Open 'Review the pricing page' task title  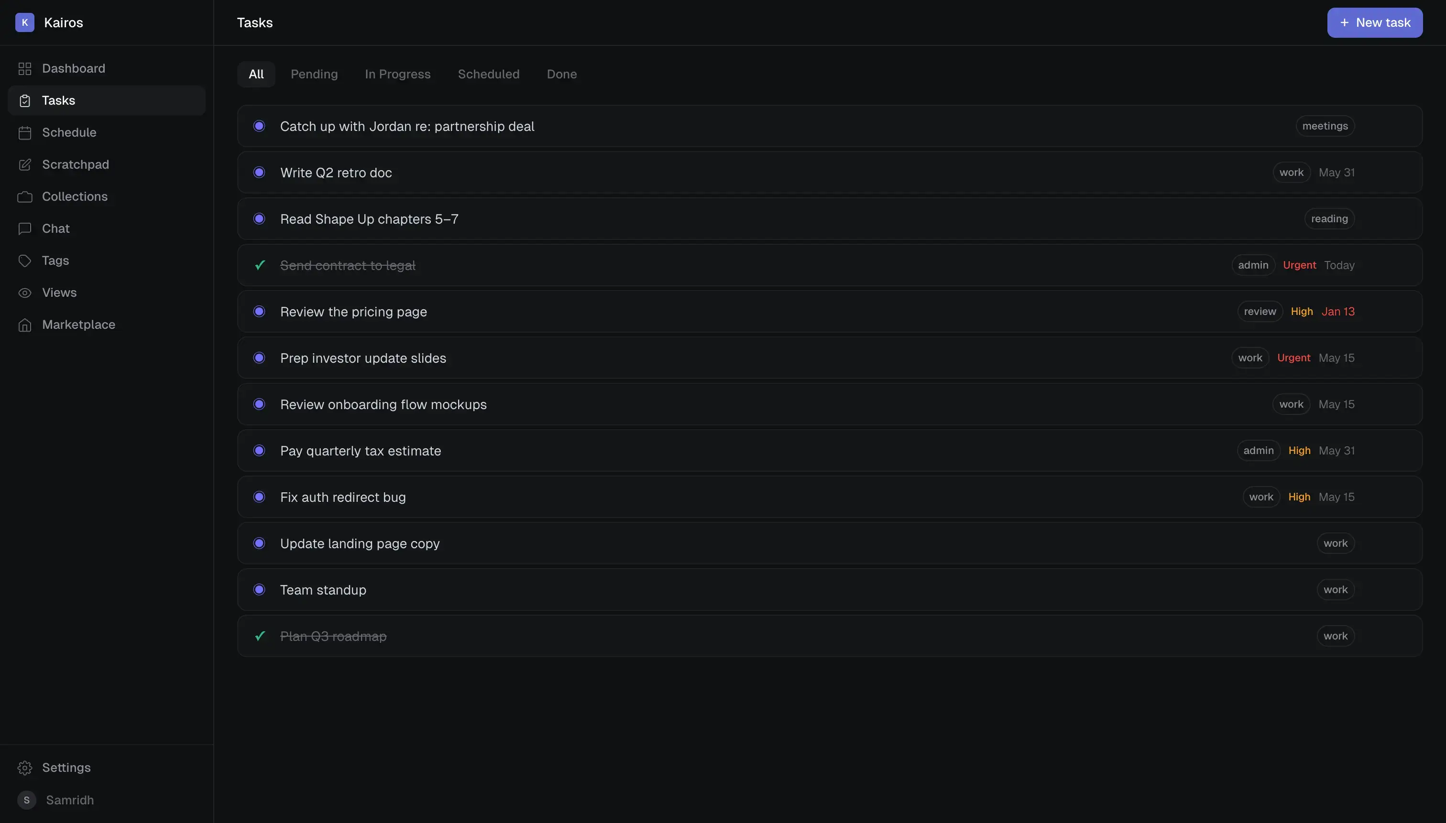pos(353,312)
